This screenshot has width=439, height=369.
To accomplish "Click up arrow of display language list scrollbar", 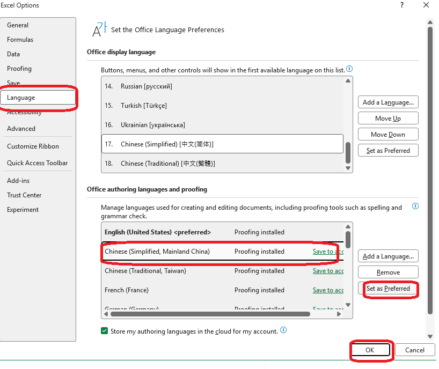I will (x=348, y=81).
